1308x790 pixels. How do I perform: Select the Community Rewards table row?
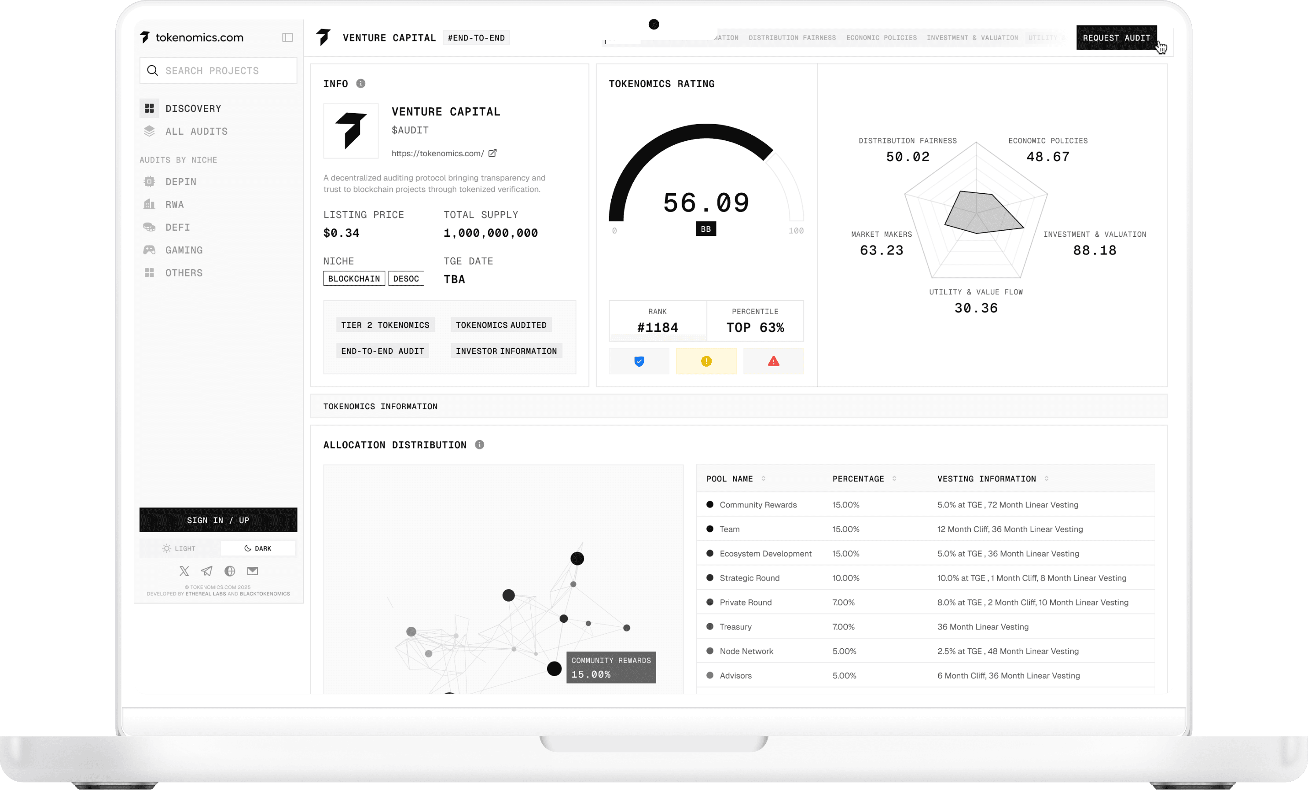[x=925, y=504]
